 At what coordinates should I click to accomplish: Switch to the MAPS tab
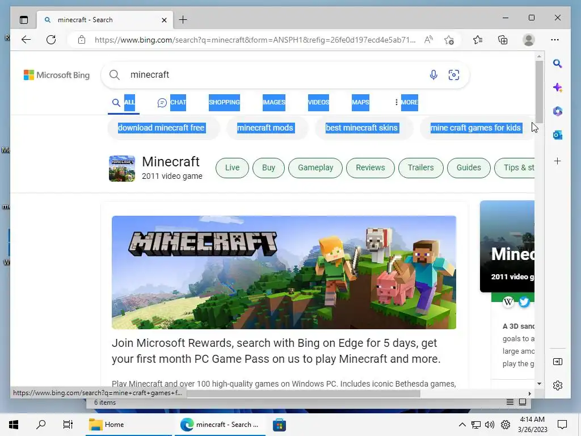point(360,102)
